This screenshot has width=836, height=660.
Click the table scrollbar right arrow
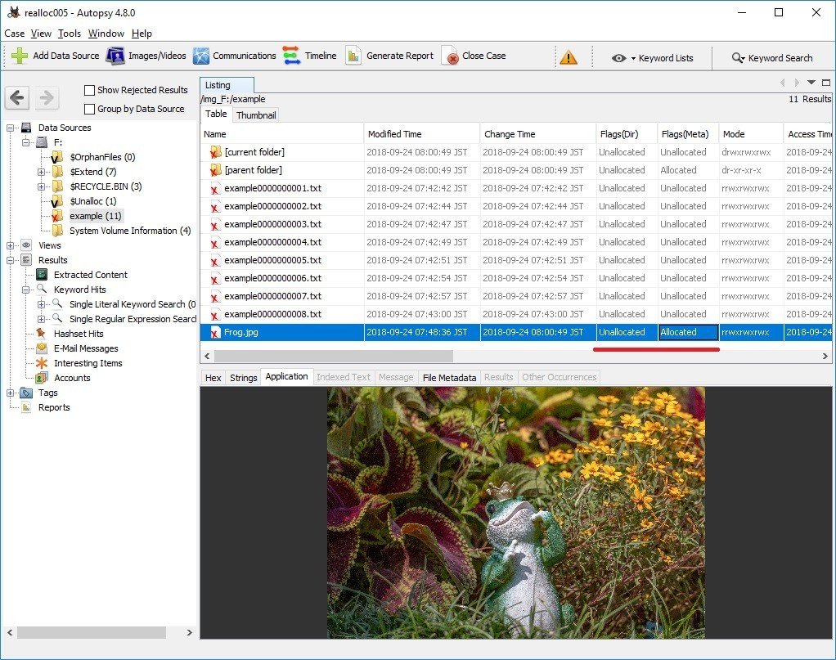825,356
